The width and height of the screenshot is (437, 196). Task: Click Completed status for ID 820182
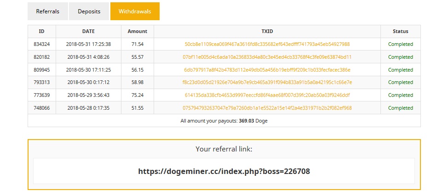pyautogui.click(x=401, y=57)
